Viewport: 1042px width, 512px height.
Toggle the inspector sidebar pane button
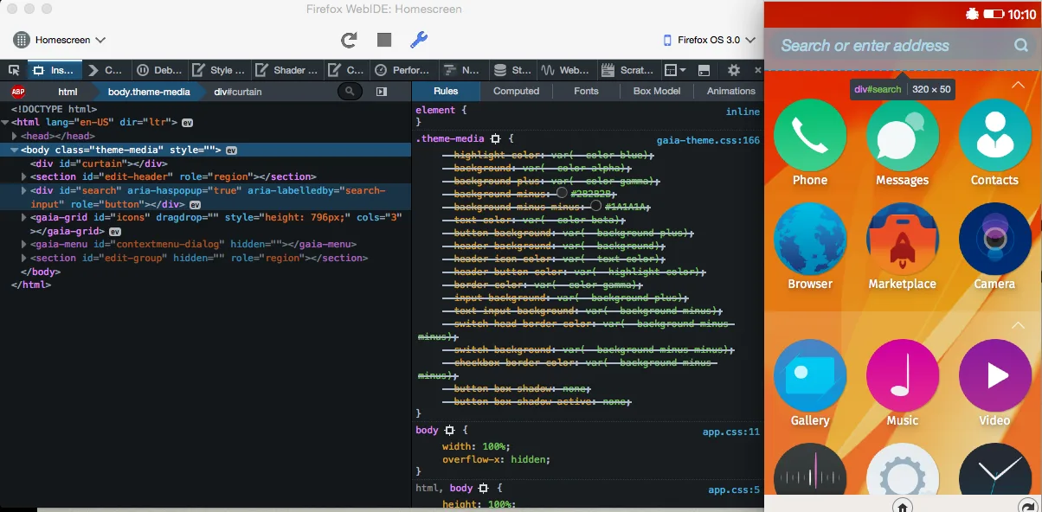tap(382, 91)
